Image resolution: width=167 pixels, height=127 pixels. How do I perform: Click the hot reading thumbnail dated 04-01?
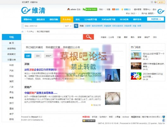(136, 66)
